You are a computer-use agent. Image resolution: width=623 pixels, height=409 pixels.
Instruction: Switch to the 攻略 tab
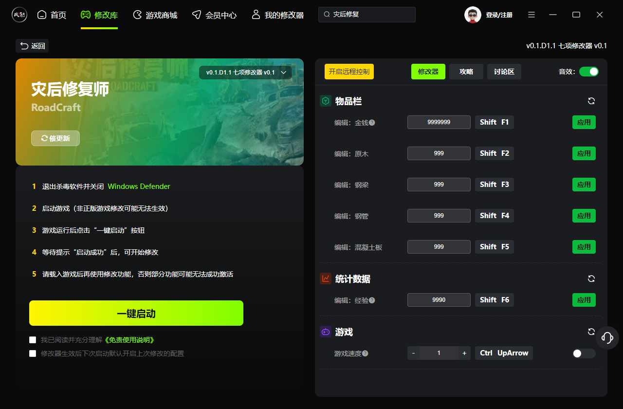466,72
